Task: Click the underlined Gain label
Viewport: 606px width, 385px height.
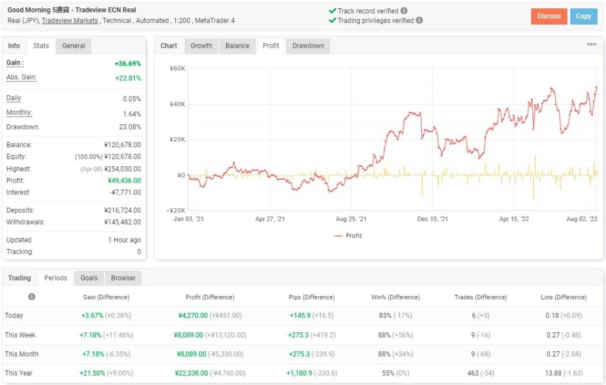Action: [15, 63]
